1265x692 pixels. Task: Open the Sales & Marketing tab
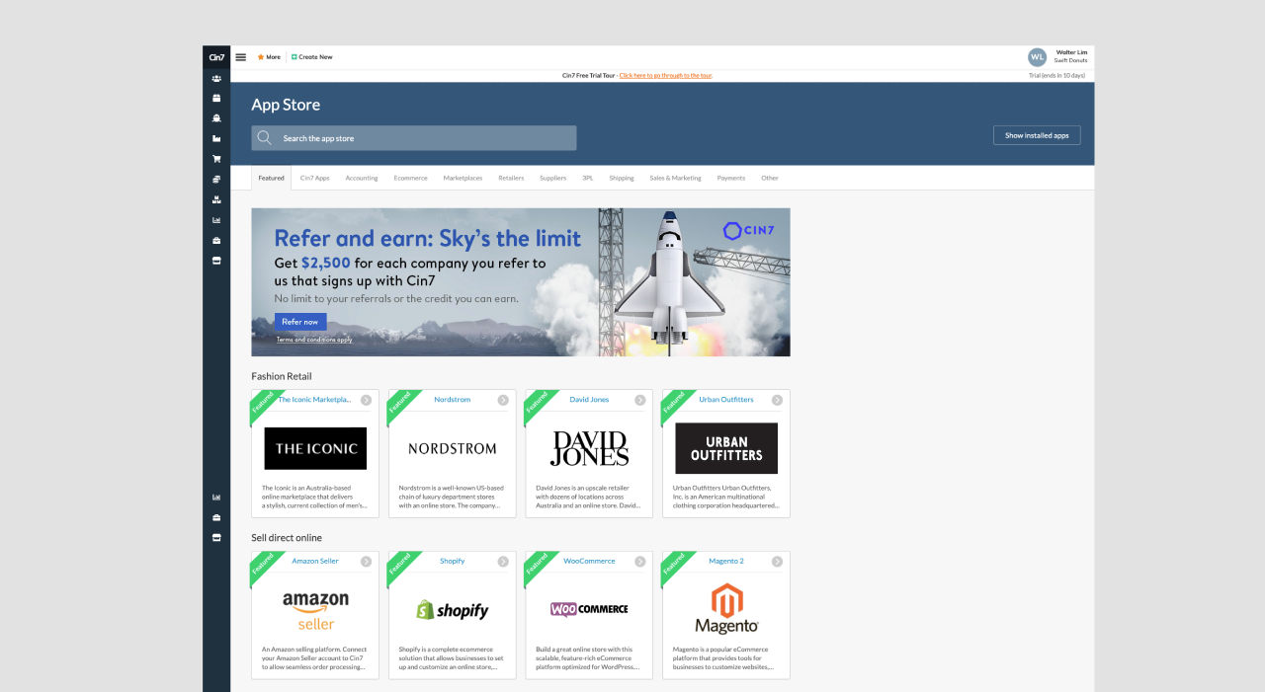click(x=675, y=179)
